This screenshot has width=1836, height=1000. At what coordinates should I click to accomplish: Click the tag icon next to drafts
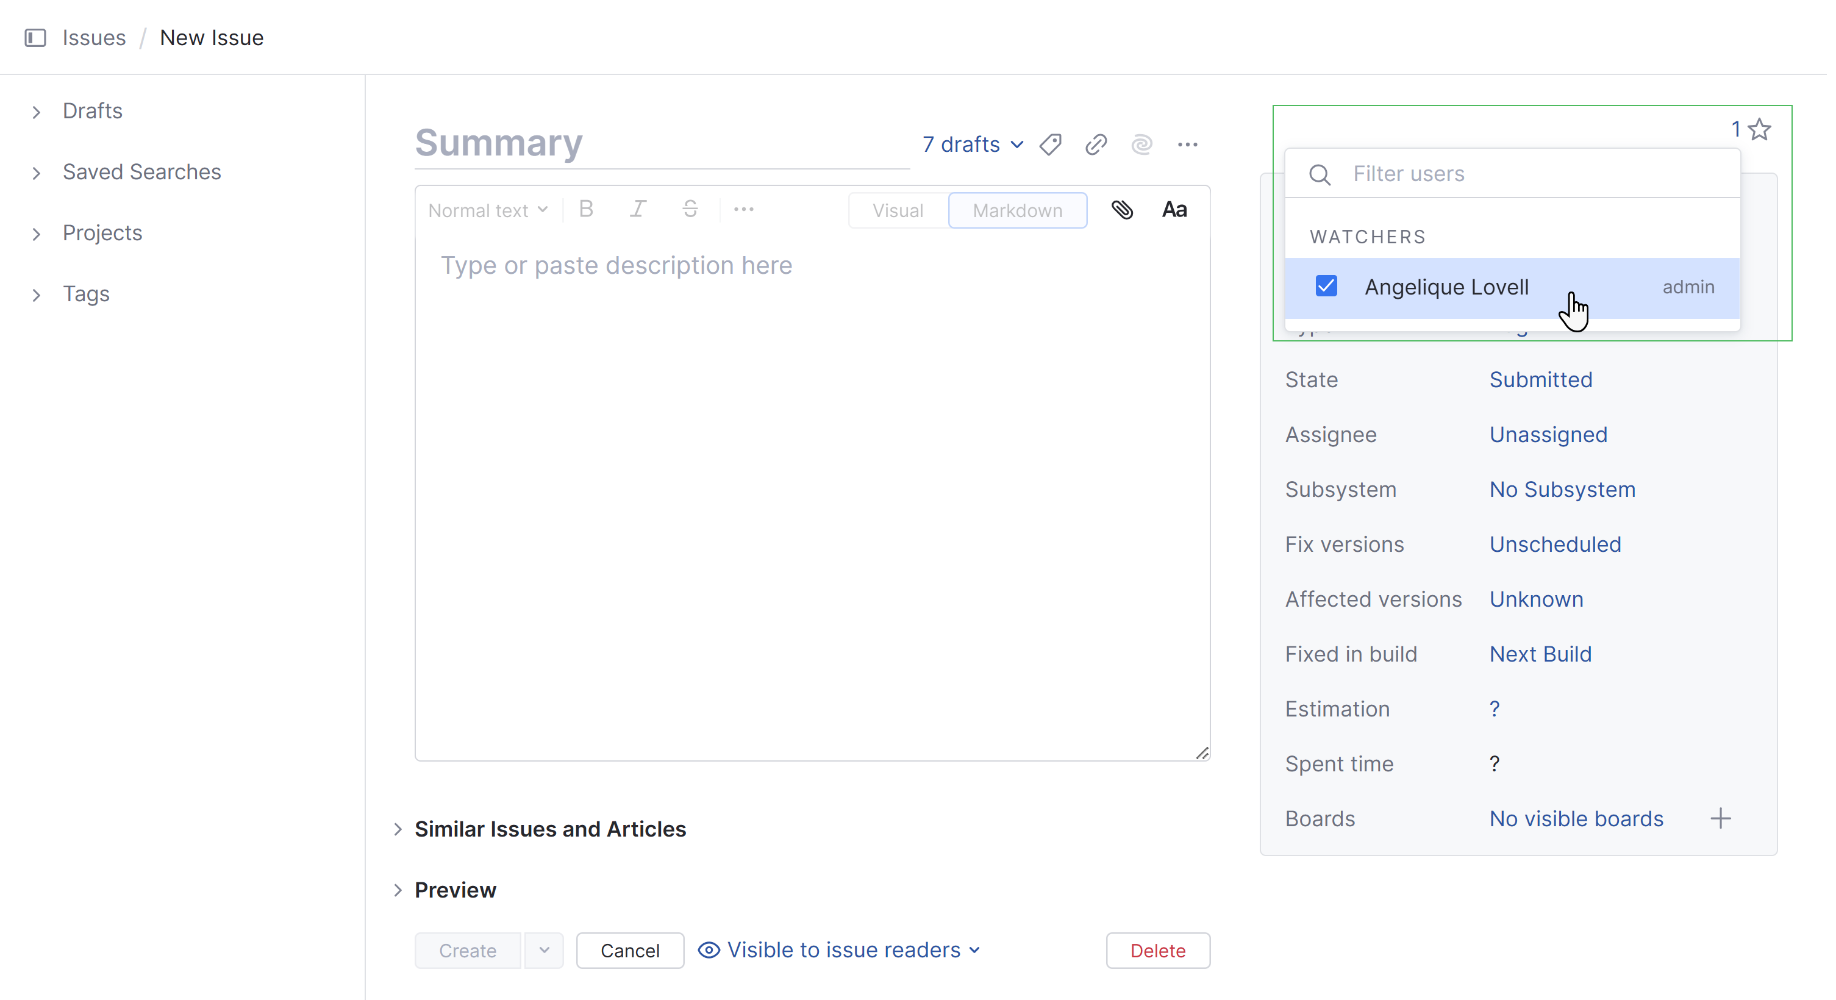click(1050, 145)
